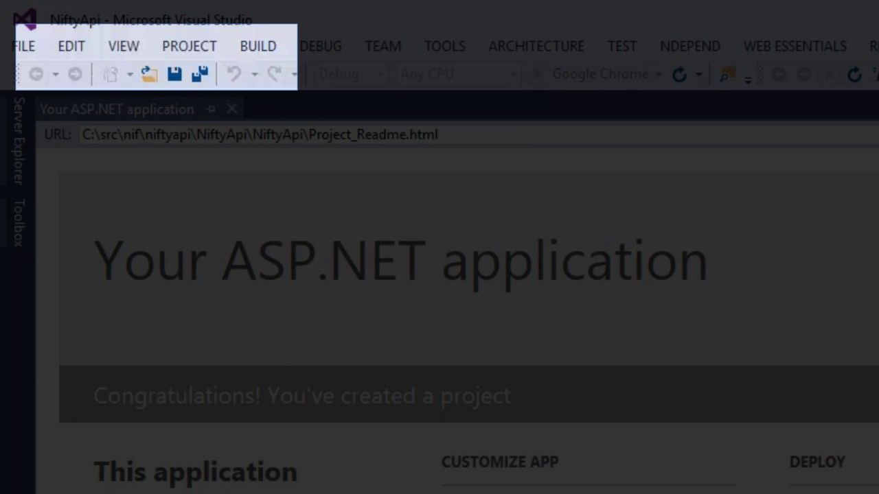Image resolution: width=879 pixels, height=494 pixels.
Task: Click the Open File folder icon
Action: (x=149, y=74)
